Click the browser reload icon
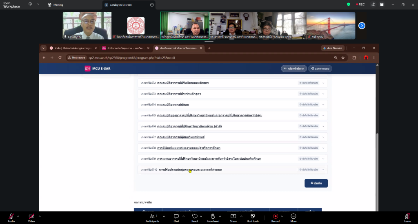The height and width of the screenshot is (224, 418). 60,58
